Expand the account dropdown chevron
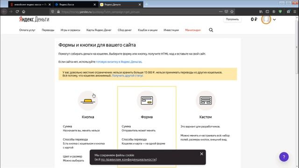 click(274, 20)
